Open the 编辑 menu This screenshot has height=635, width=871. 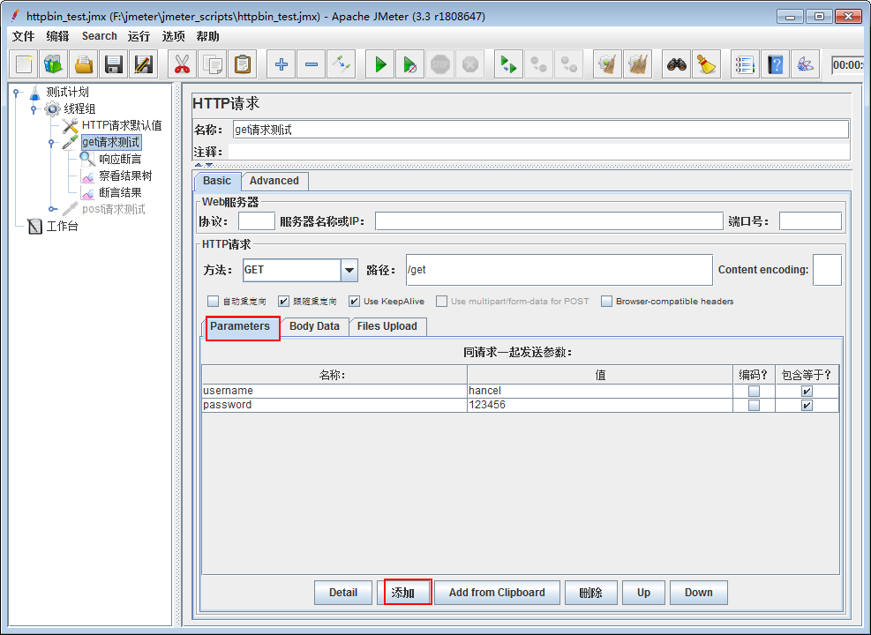(x=57, y=37)
